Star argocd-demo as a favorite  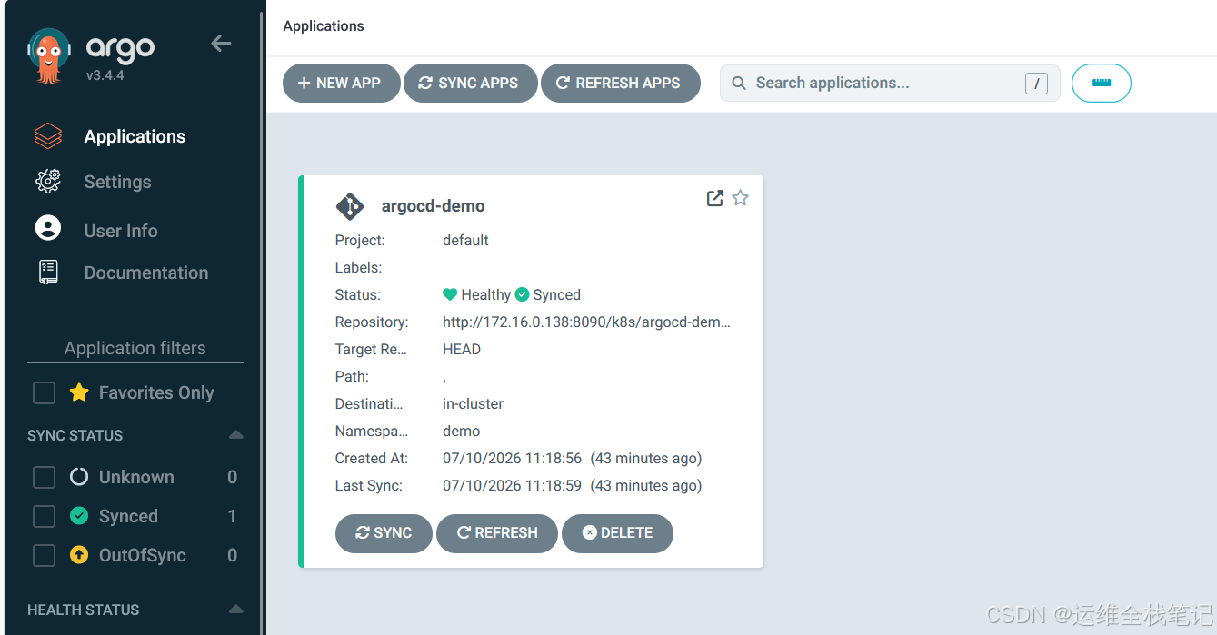[x=741, y=198]
